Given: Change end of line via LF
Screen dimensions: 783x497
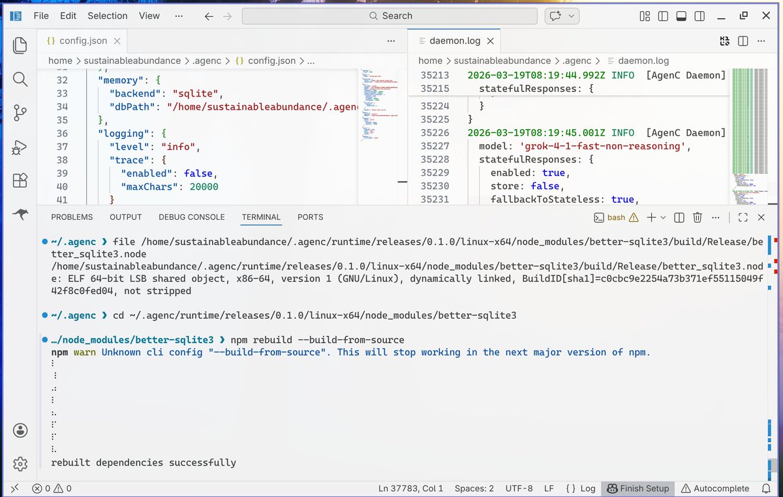Looking at the screenshot, I should coord(549,489).
